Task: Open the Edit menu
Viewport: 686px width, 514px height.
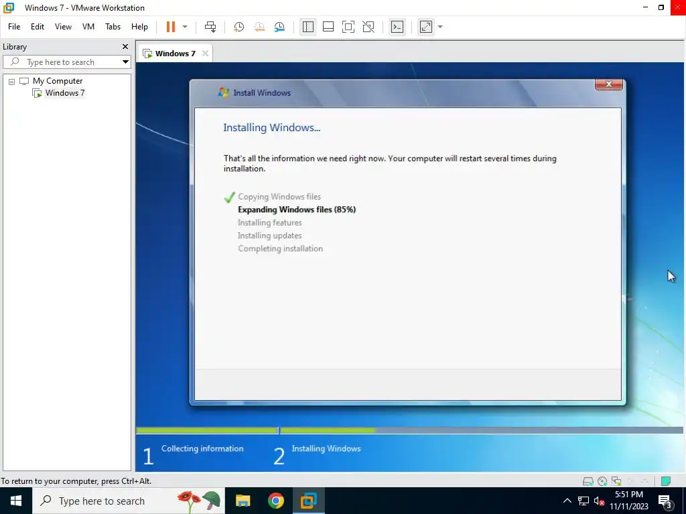Action: point(38,27)
